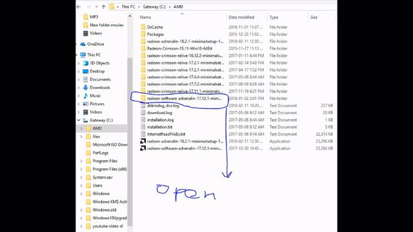This screenshot has height=232, width=413.
Task: Expand the AMD folder tree node
Action: (x=81, y=128)
